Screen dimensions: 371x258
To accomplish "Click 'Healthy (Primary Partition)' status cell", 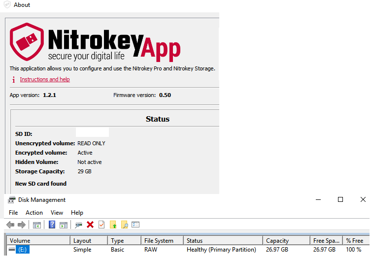I will pyautogui.click(x=221, y=250).
